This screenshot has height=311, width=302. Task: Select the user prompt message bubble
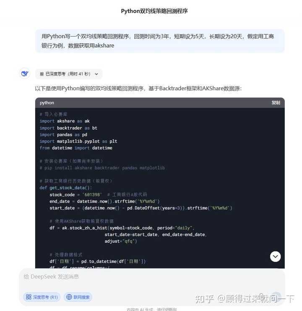(x=160, y=41)
